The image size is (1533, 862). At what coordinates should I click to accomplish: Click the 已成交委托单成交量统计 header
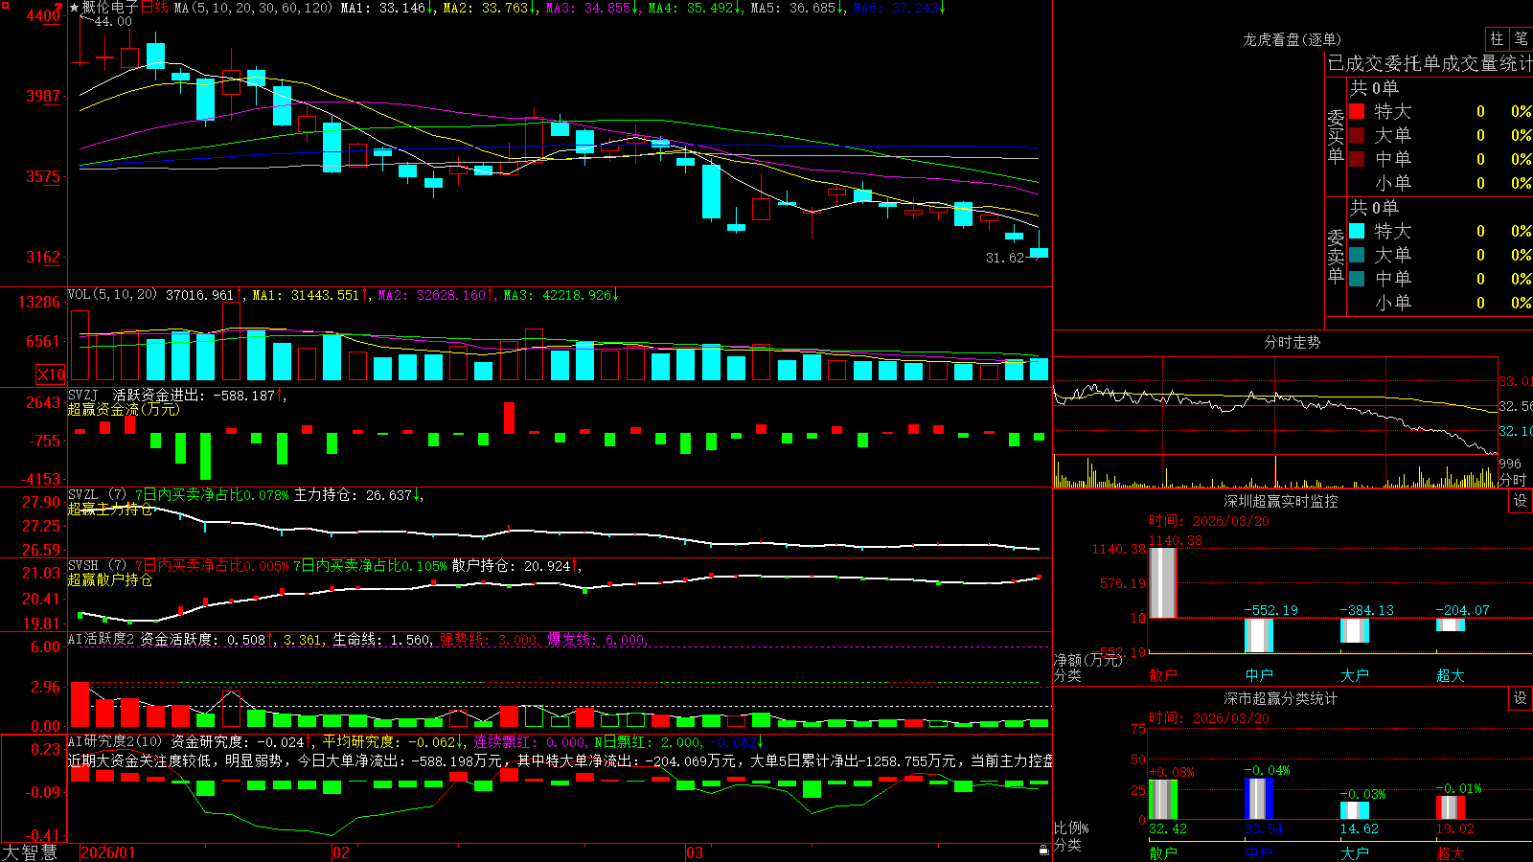pos(1430,63)
